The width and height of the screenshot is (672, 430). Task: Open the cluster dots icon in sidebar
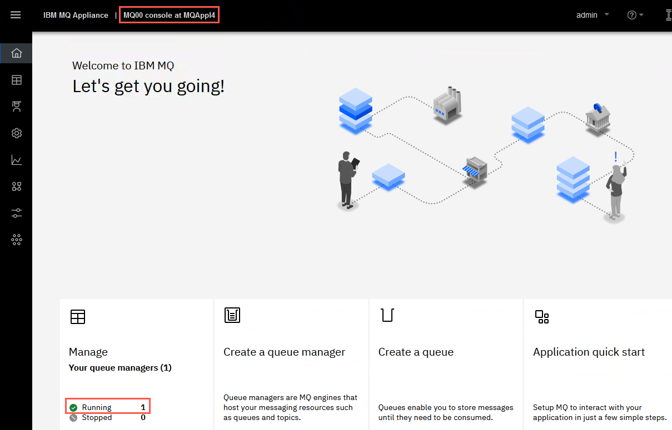17,240
